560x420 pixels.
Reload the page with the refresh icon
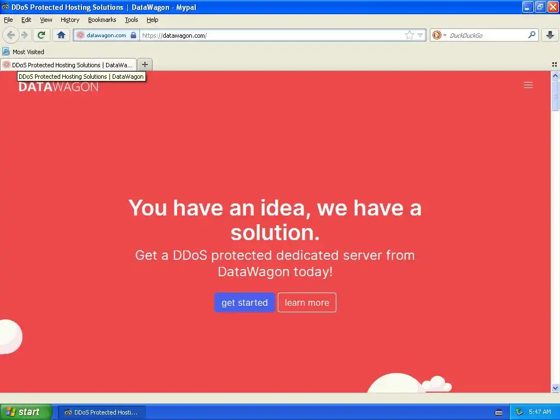42,35
